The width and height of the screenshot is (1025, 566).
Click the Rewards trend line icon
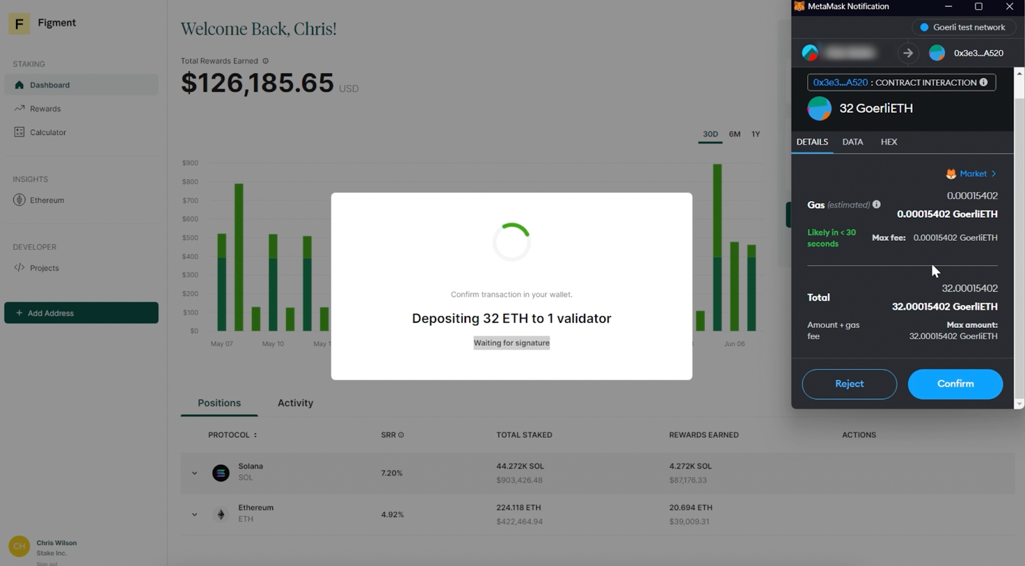coord(19,108)
